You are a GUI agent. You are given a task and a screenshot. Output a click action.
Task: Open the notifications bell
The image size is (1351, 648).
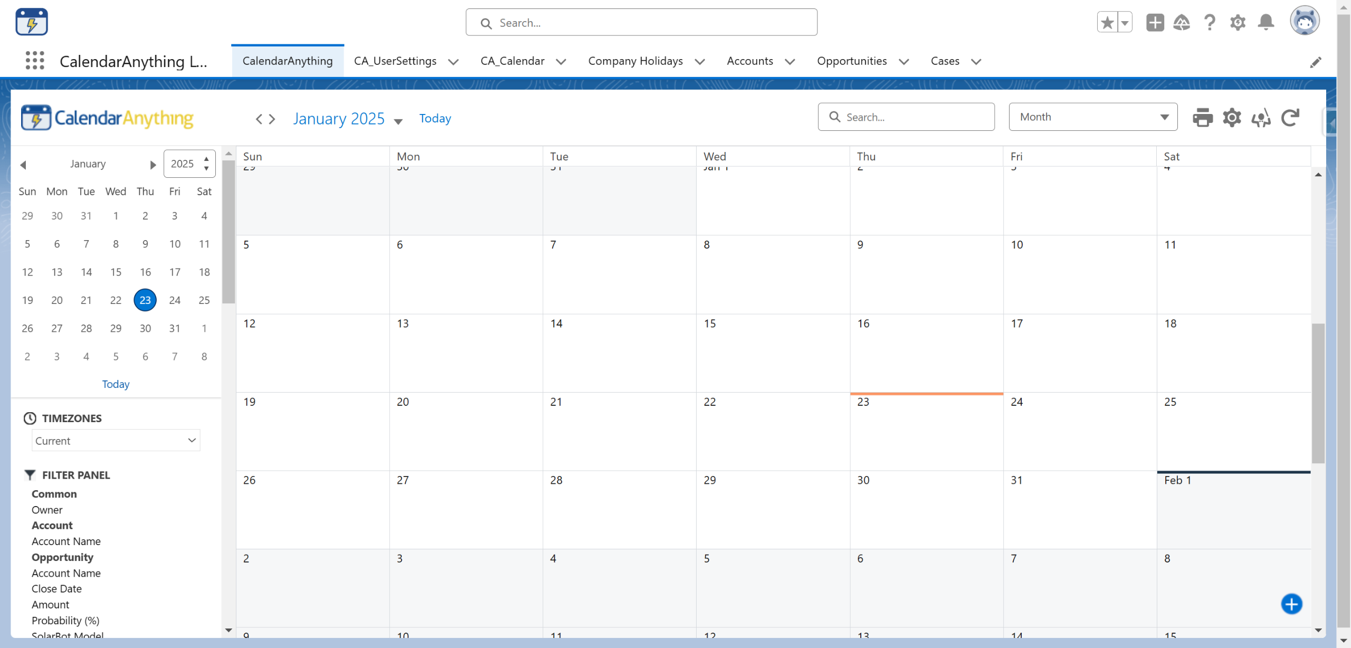tap(1266, 22)
